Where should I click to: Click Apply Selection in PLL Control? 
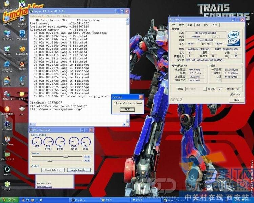79,170
